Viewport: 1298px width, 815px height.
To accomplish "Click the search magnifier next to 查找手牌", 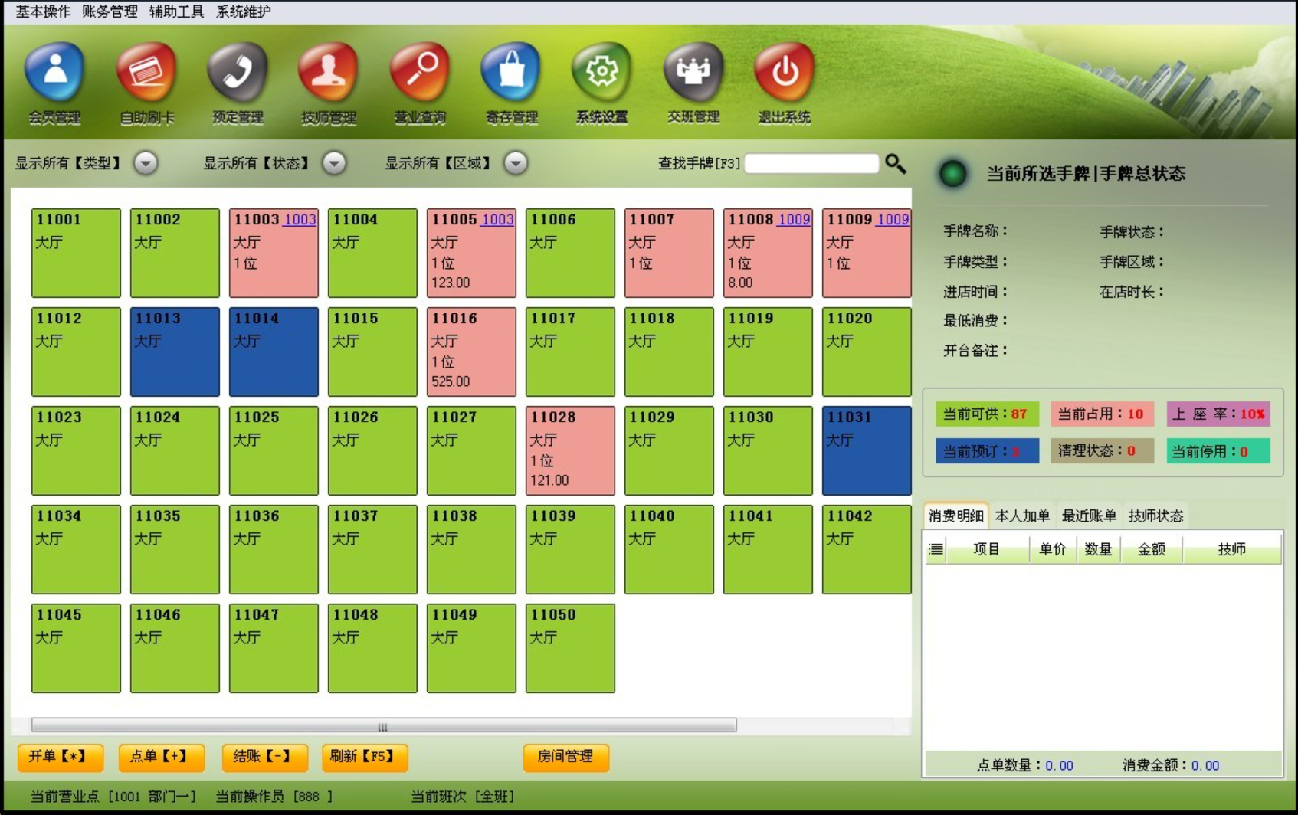I will [x=895, y=163].
